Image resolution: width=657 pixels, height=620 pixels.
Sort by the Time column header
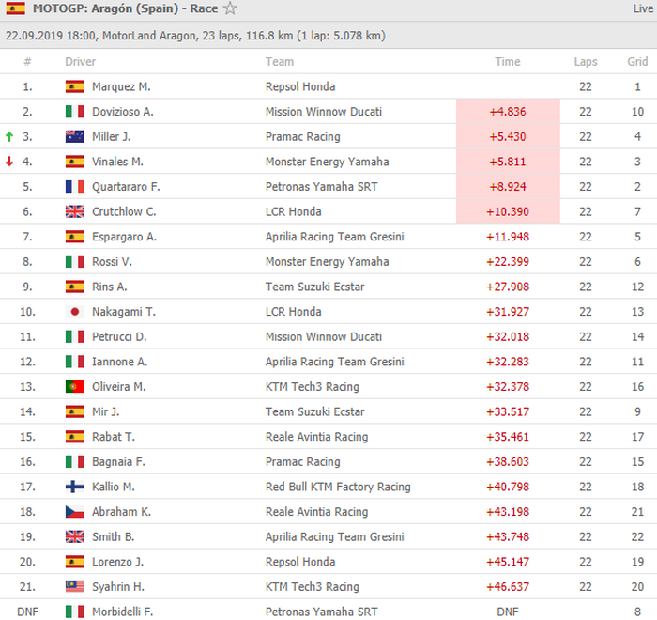[x=508, y=62]
